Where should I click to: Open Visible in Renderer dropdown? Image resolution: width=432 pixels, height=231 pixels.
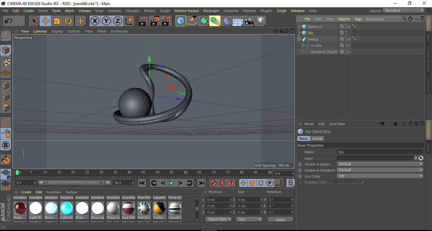pos(380,170)
